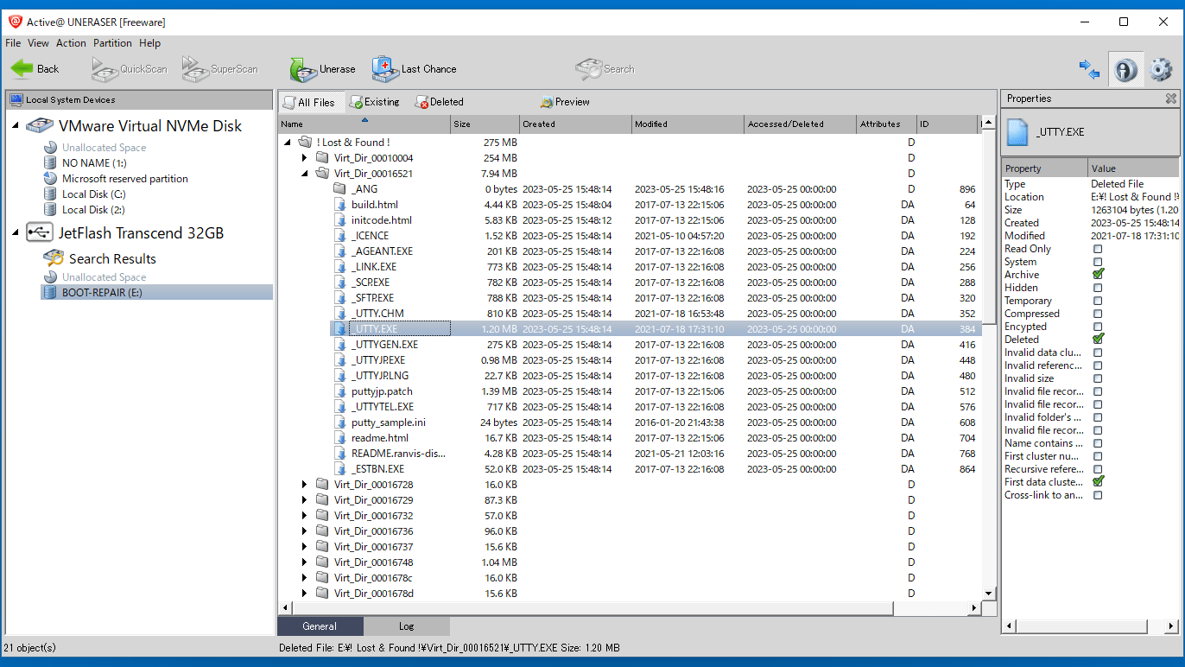Open Search Results in the device tree

click(112, 258)
